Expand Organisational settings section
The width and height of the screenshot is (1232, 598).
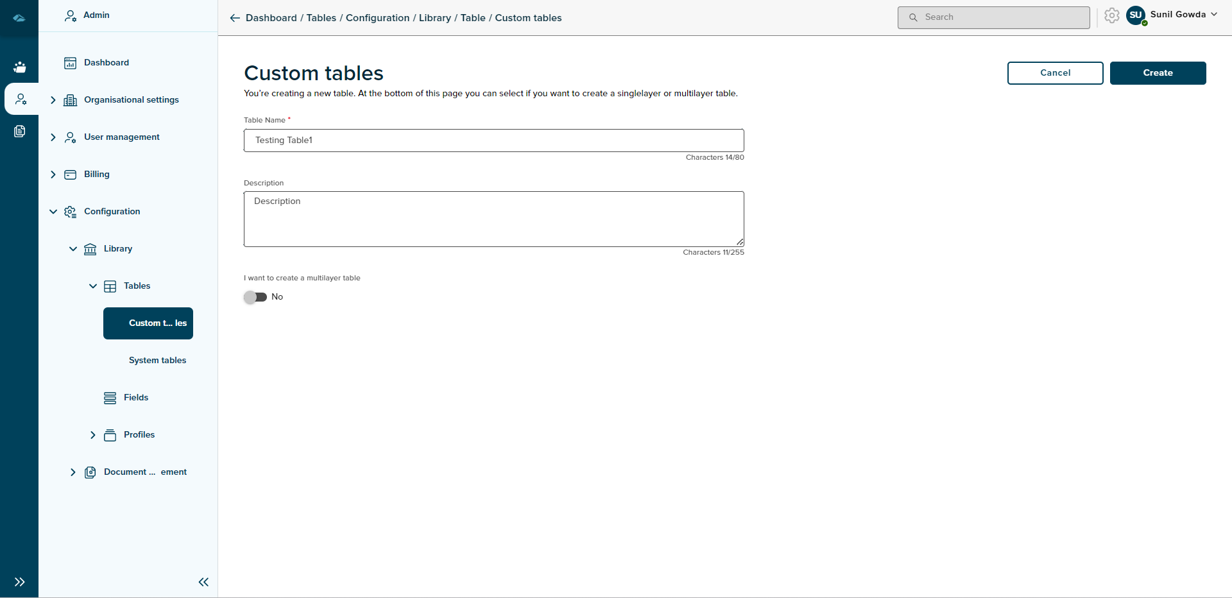(53, 100)
